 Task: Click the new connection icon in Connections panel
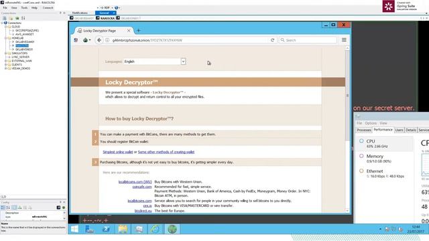click(x=5, y=18)
